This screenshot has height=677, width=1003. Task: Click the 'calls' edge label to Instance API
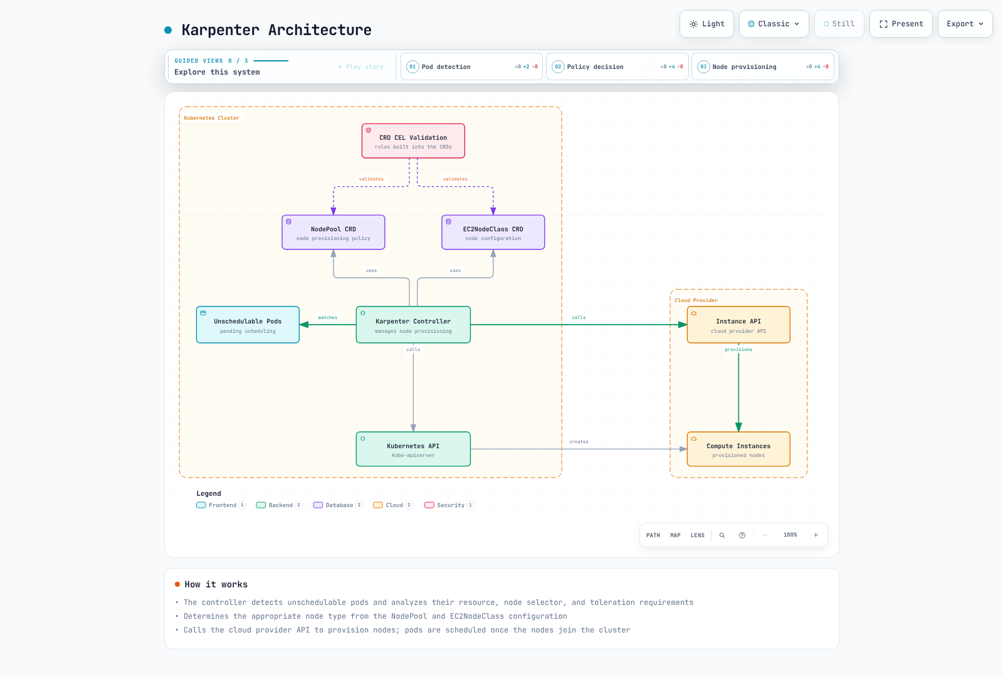579,318
